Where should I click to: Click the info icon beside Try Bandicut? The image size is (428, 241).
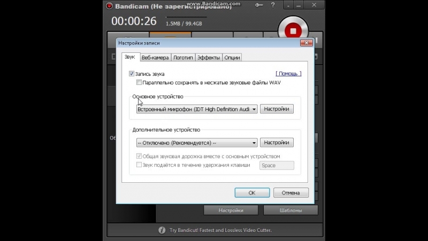pos(162,230)
